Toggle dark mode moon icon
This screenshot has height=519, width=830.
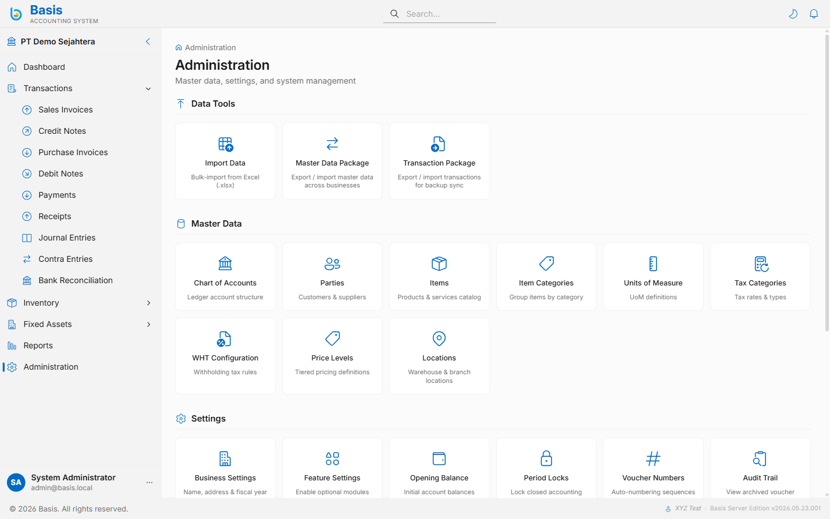click(x=793, y=14)
